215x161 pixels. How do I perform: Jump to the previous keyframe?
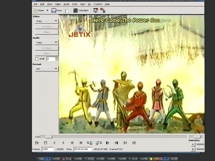click(72, 143)
